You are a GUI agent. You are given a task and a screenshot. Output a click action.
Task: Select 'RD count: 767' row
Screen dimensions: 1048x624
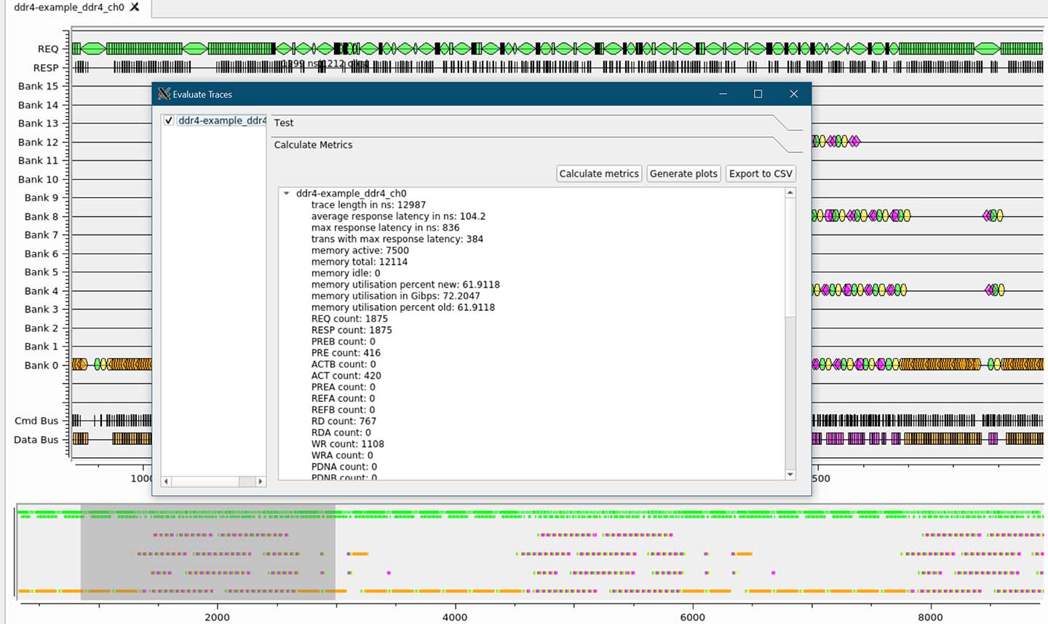point(344,421)
